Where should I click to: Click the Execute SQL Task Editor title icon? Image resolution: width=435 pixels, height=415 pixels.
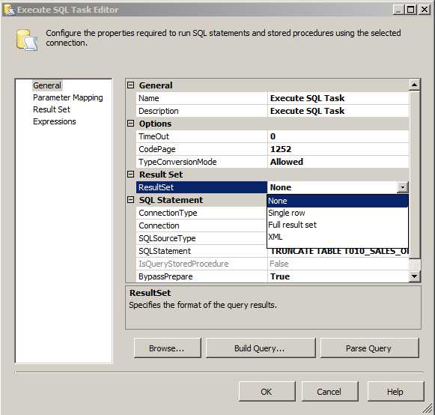coord(10,10)
